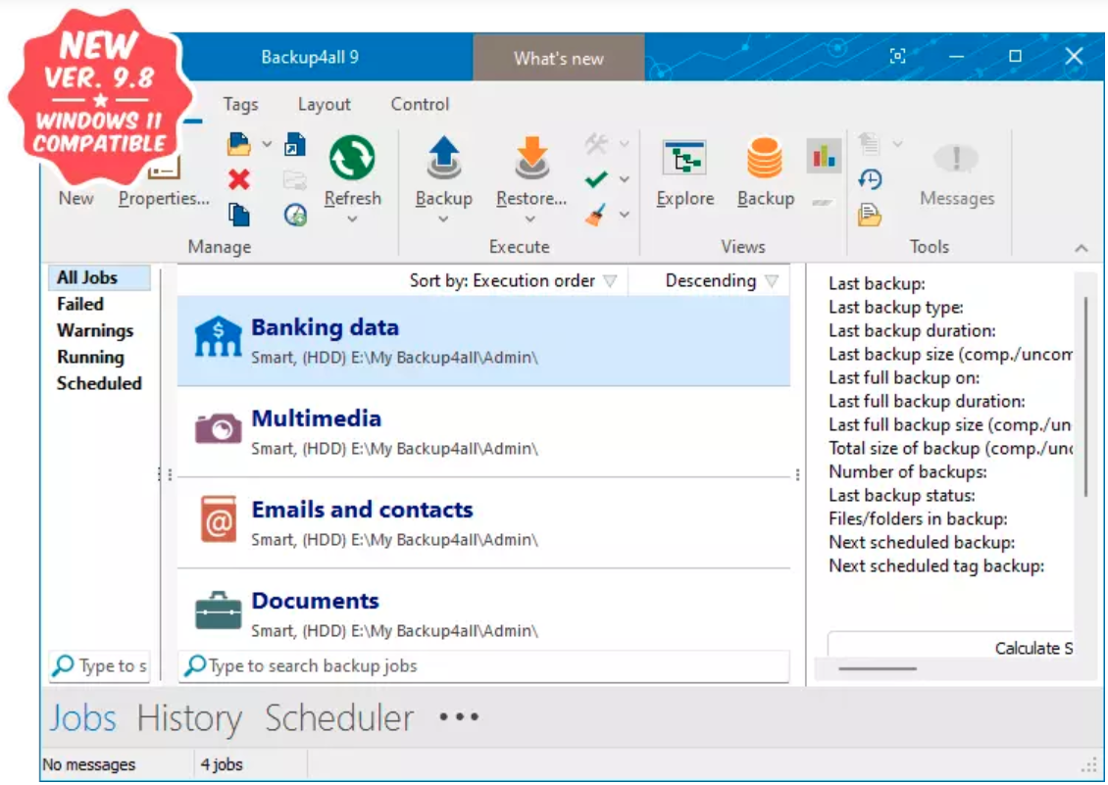Expand the Refresh dropdown arrow

coord(352,220)
